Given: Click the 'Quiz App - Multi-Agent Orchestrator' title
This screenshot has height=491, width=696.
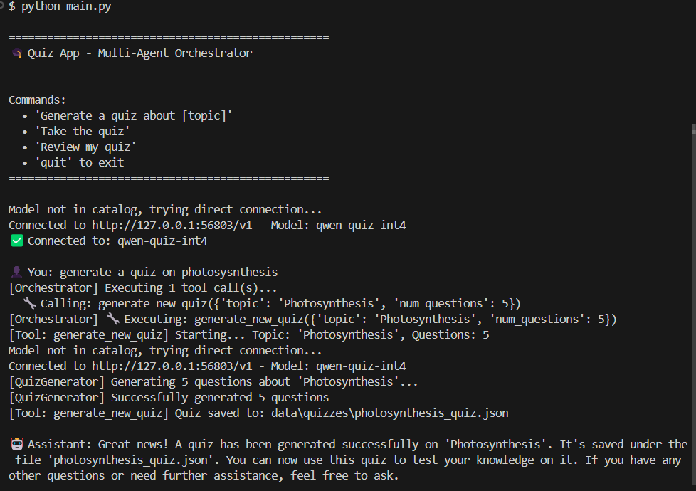Looking at the screenshot, I should click(x=139, y=53).
